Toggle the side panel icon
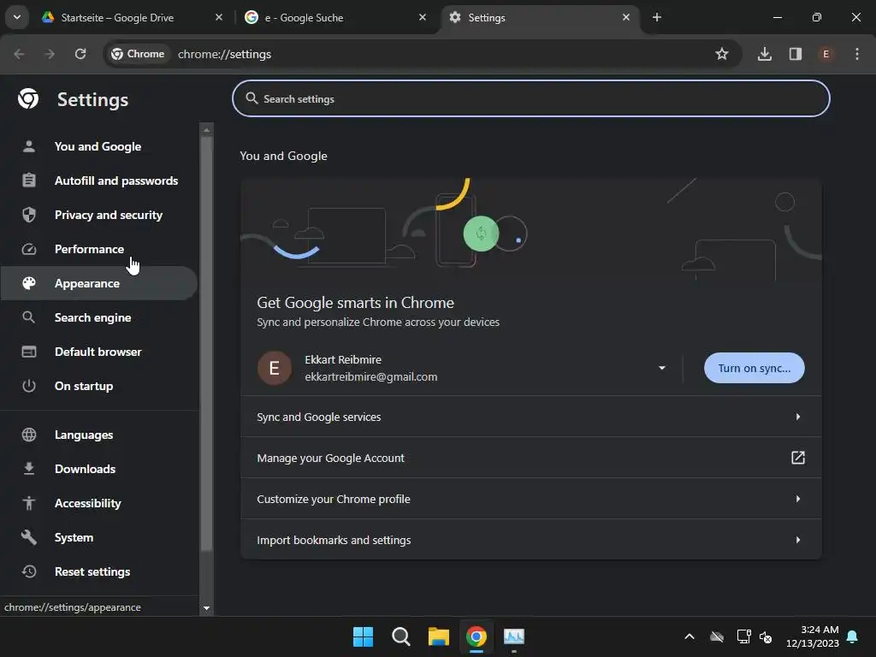Image resolution: width=876 pixels, height=657 pixels. 795,54
